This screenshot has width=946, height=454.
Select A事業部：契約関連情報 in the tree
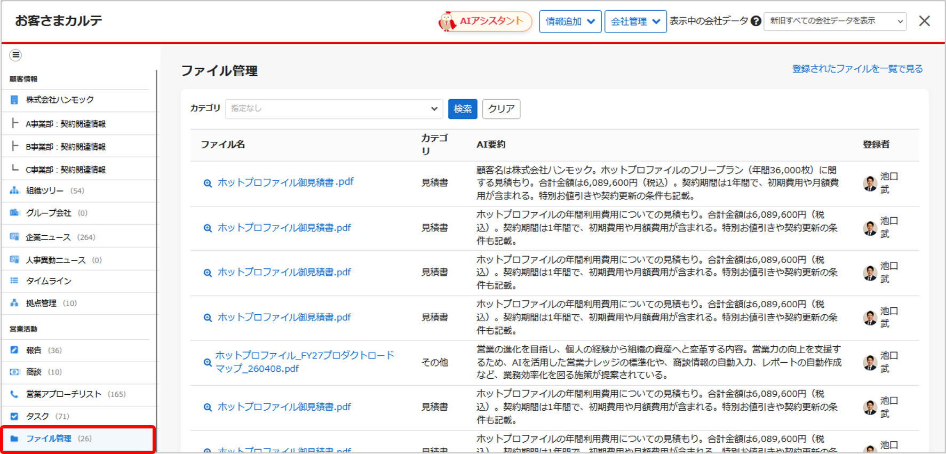pos(66,124)
